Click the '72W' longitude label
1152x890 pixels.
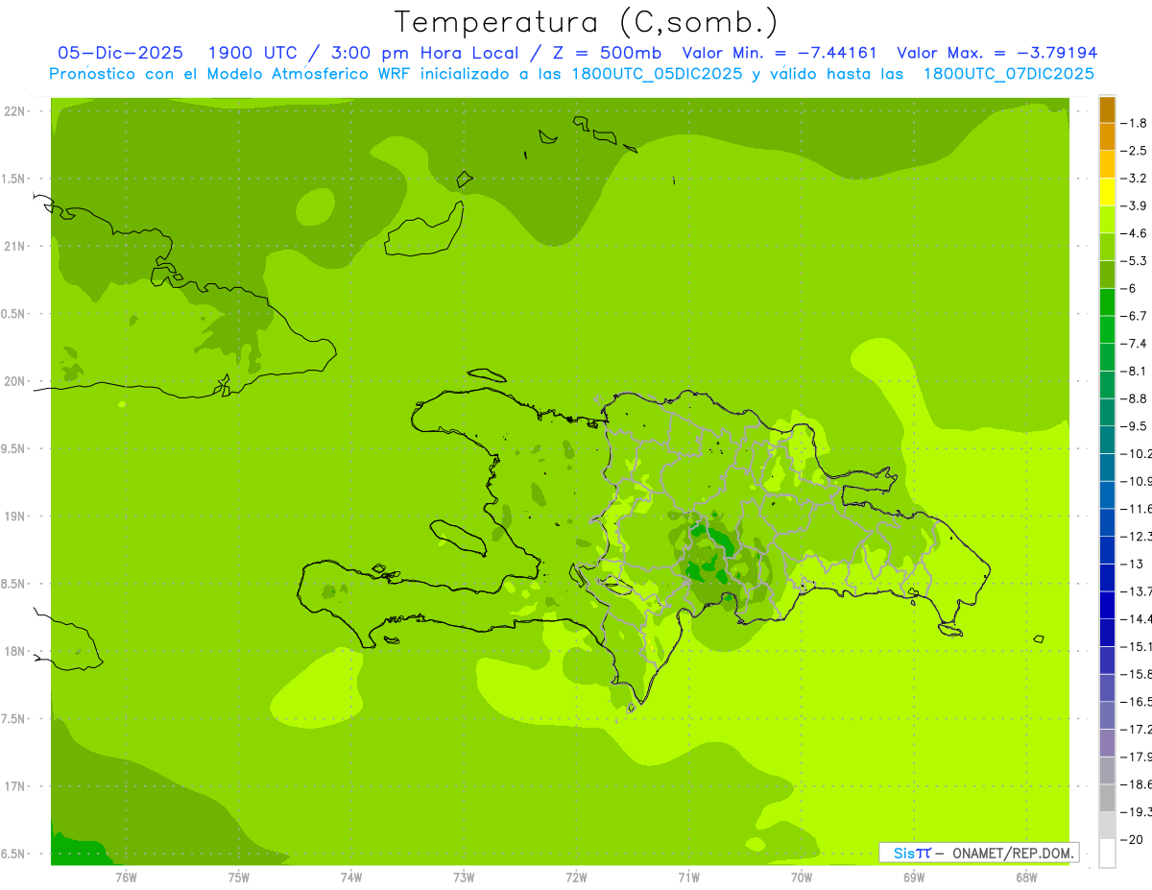(576, 877)
